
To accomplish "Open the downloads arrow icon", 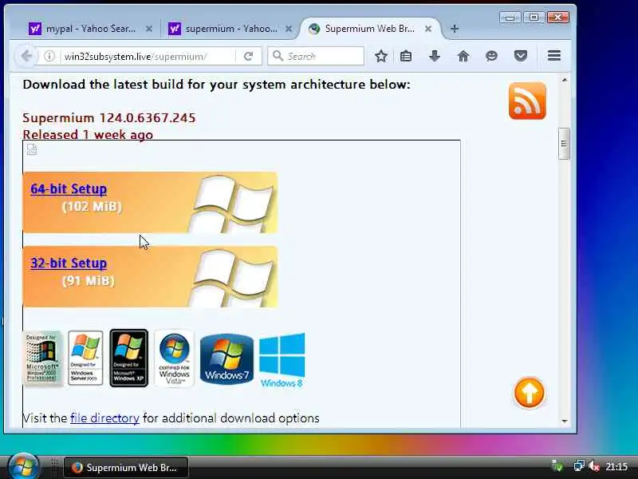I will click(434, 56).
